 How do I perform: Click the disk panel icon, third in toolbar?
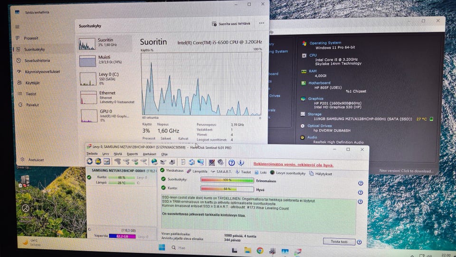pos(107,161)
